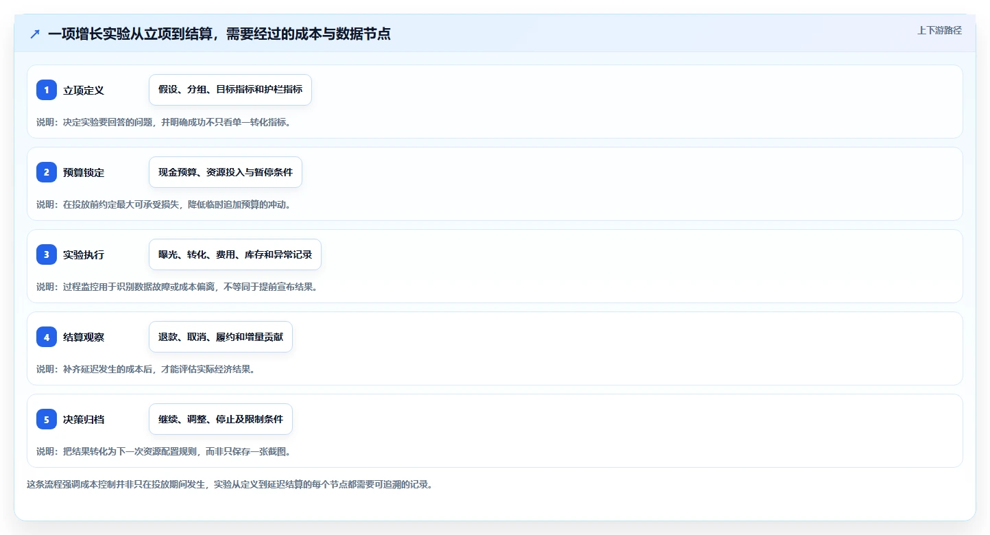Image resolution: width=990 pixels, height=535 pixels.
Task: Click the 继续、调整、停止及限制条件 chip
Action: 221,419
